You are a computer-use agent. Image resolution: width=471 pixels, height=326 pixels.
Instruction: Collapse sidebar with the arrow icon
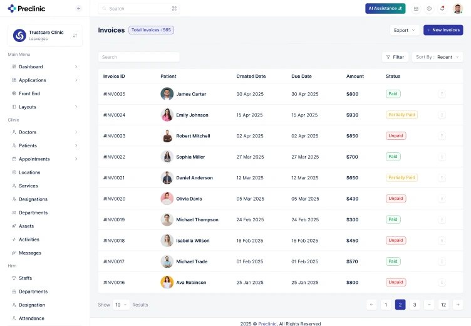click(79, 8)
